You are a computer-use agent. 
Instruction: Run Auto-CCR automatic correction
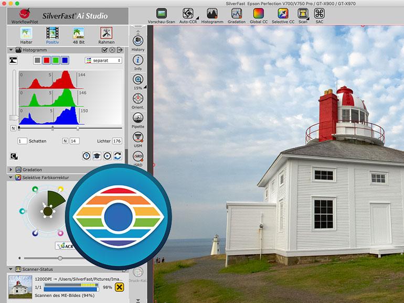pos(188,16)
